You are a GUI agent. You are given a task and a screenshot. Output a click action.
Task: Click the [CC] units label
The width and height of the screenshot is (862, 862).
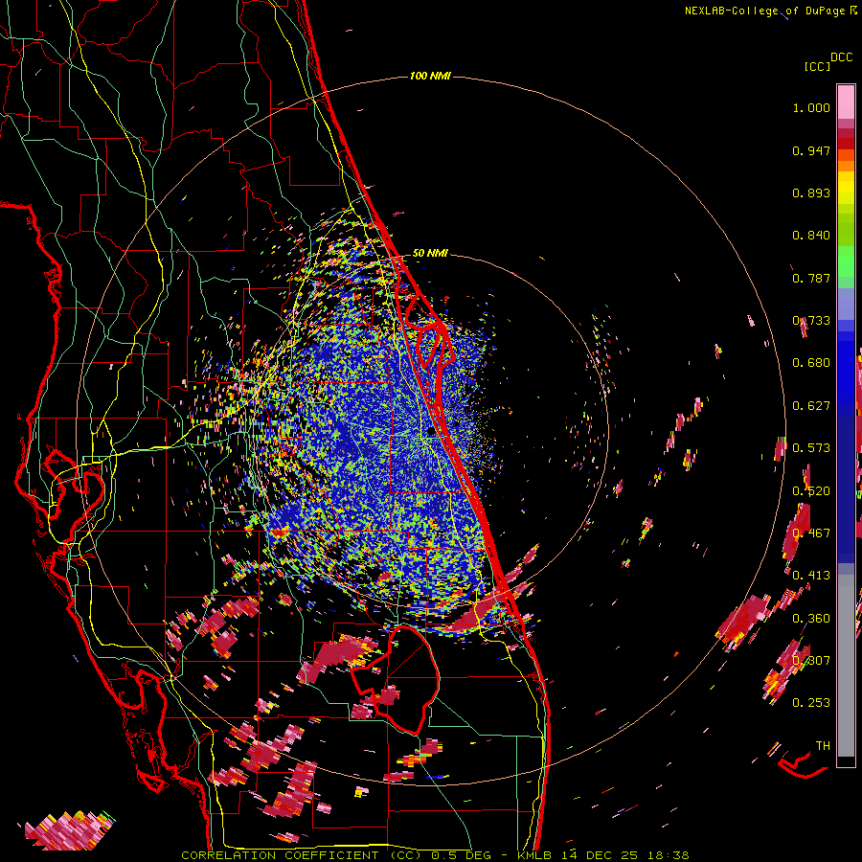(x=817, y=66)
